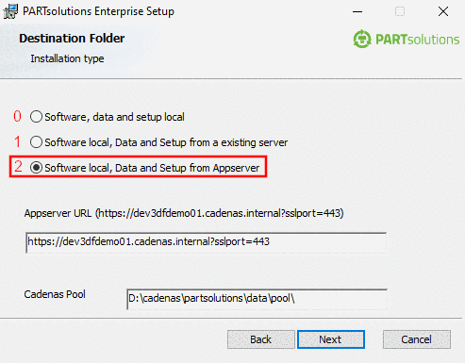Proceed with the Next button
465x363 pixels.
[x=331, y=339]
